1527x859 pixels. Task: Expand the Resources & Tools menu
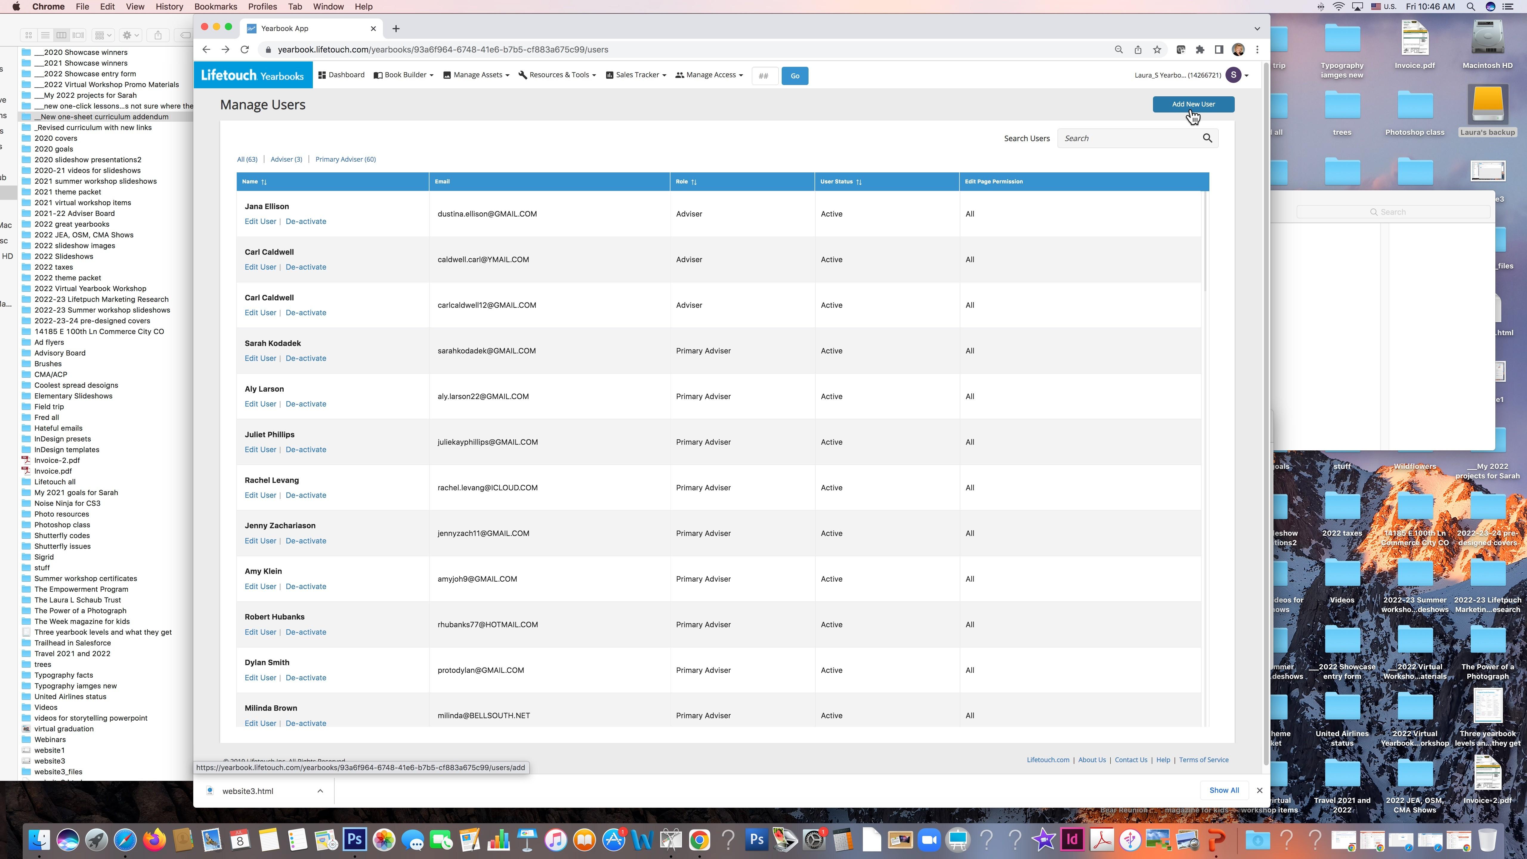click(557, 75)
